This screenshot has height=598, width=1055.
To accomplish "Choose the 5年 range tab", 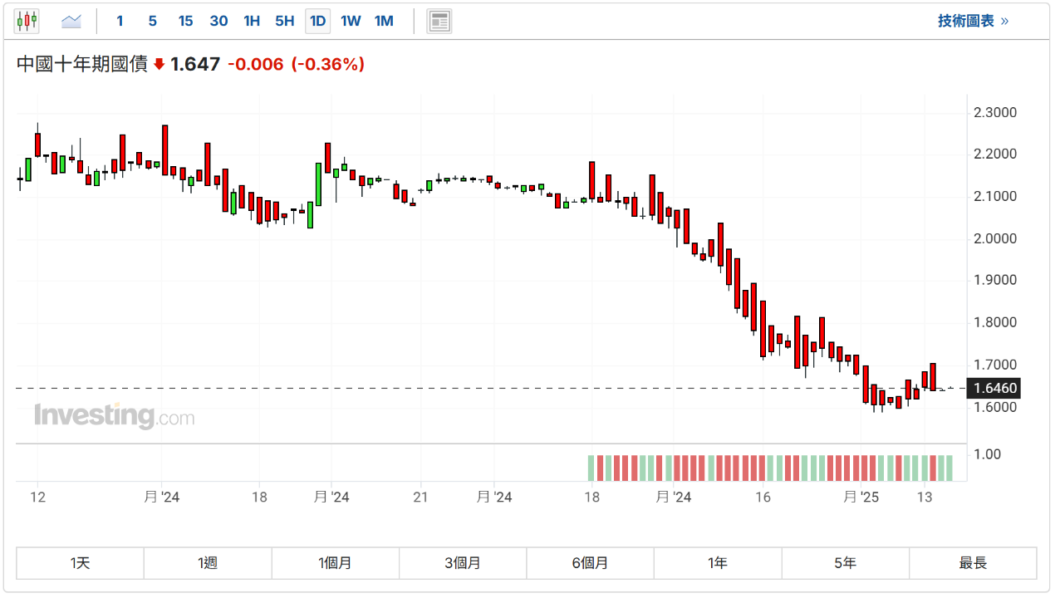I will 845,563.
